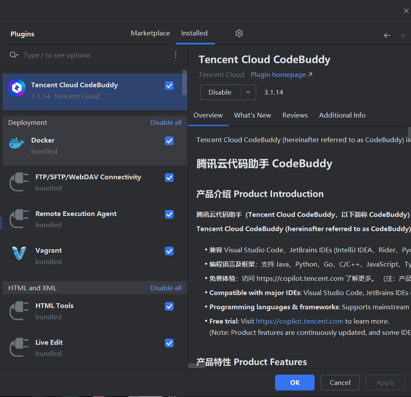Click the 产品特性 Product Features heading
The image size is (411, 397).
pyautogui.click(x=251, y=362)
